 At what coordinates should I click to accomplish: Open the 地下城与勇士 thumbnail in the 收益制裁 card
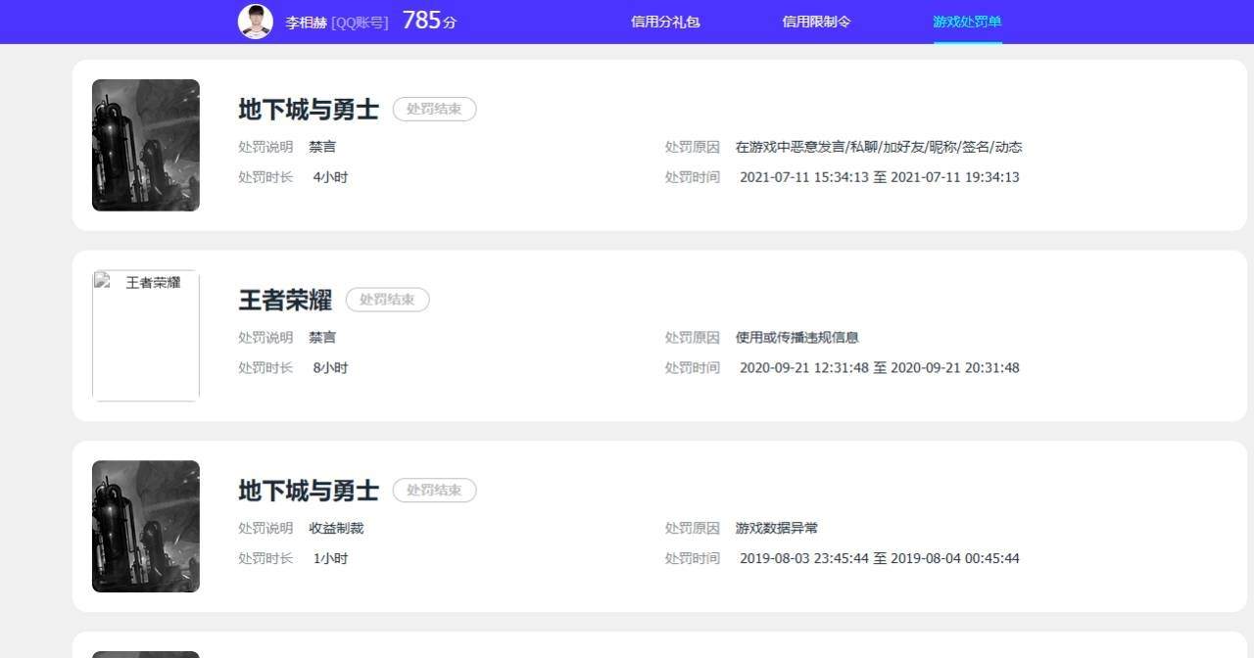(x=146, y=527)
